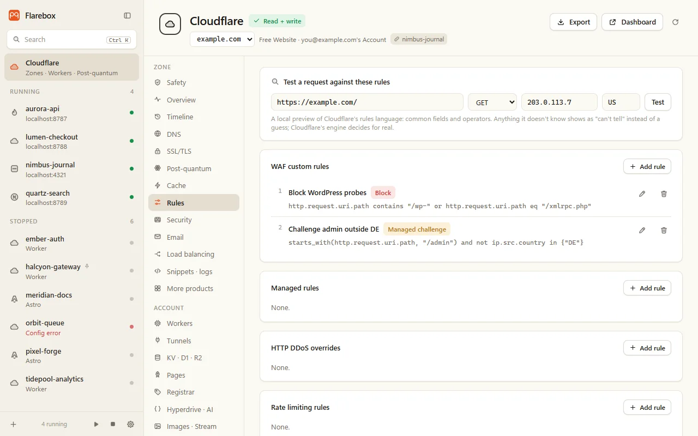The width and height of the screenshot is (698, 436).
Task: Edit the Block WordPress probes rule
Action: (642, 194)
